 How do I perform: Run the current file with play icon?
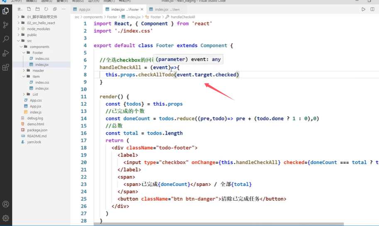coord(363,9)
